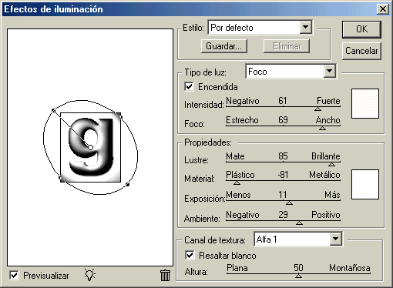
Task: Open the Estilo dropdown
Action: point(305,27)
